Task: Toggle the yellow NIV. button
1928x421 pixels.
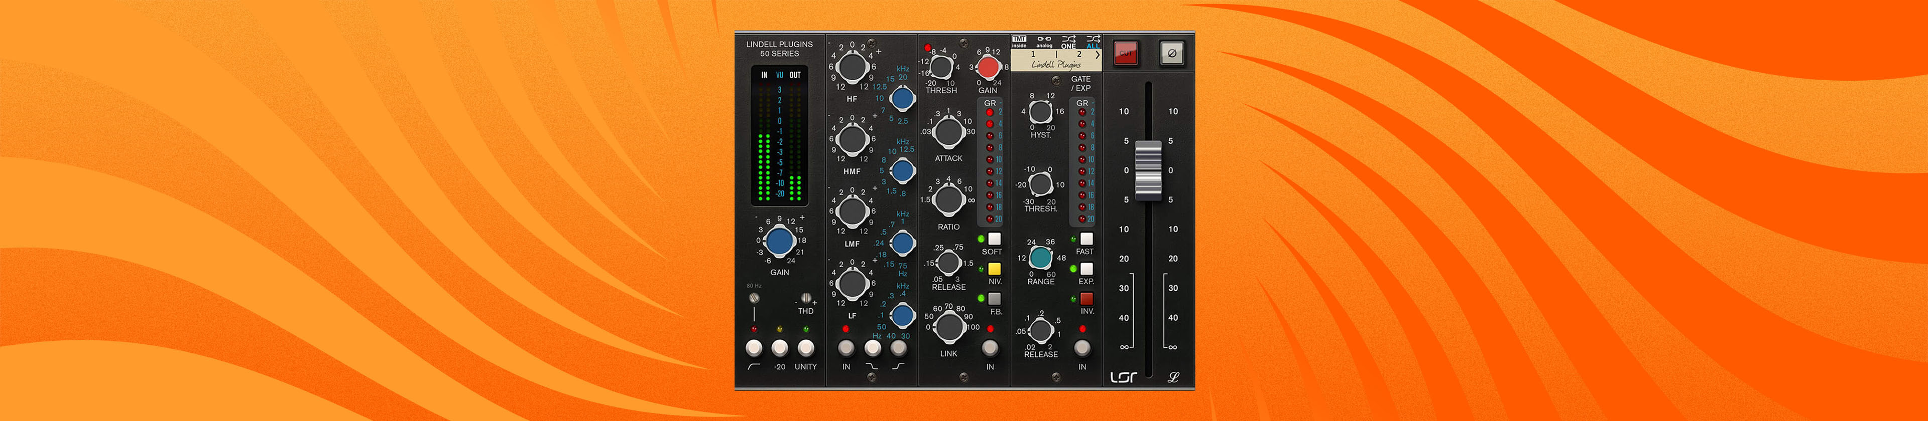Action: coord(994,269)
